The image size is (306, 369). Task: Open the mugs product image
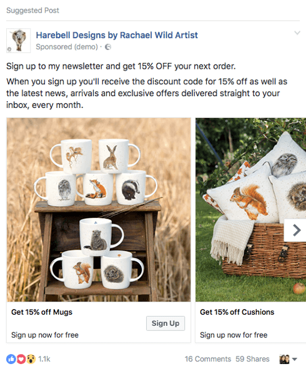[x=99, y=210]
